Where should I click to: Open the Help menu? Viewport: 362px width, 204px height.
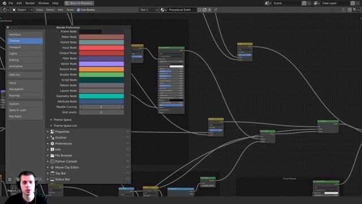pyautogui.click(x=55, y=3)
